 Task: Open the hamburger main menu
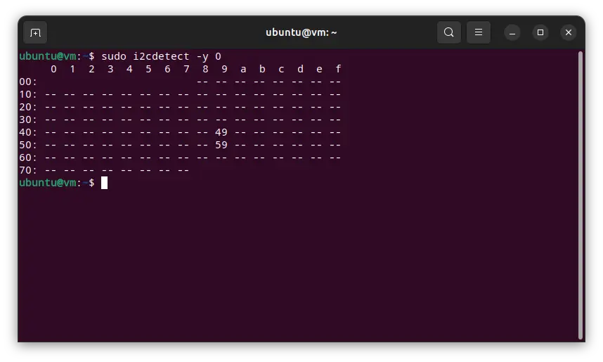(x=478, y=32)
